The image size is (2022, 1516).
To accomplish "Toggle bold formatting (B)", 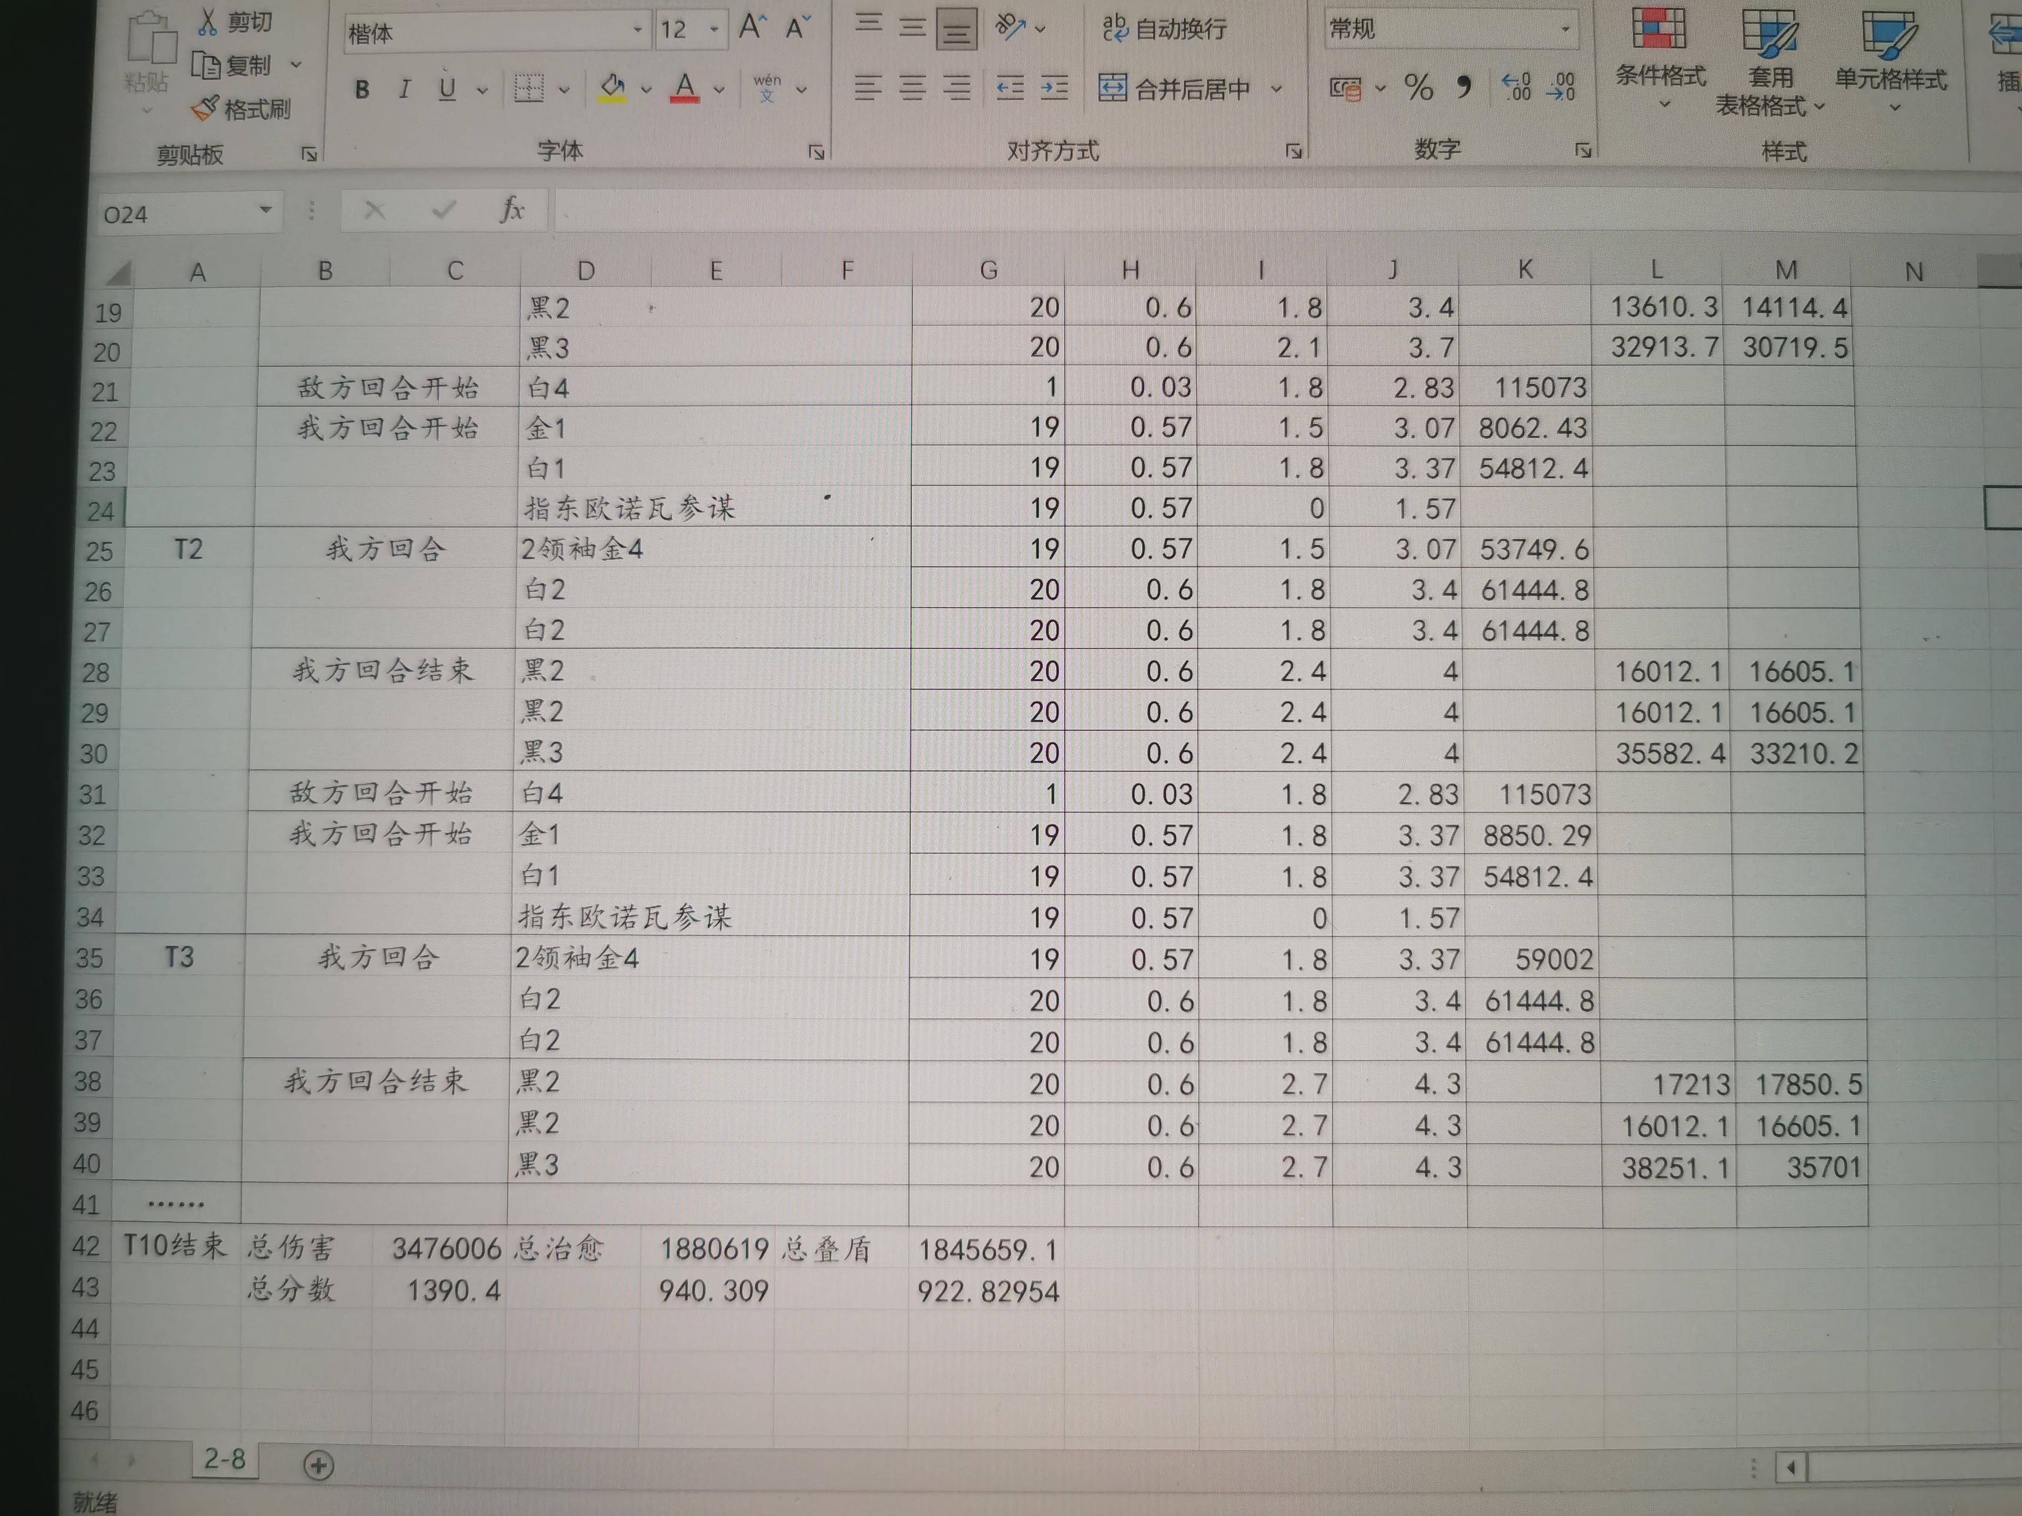I will [362, 90].
